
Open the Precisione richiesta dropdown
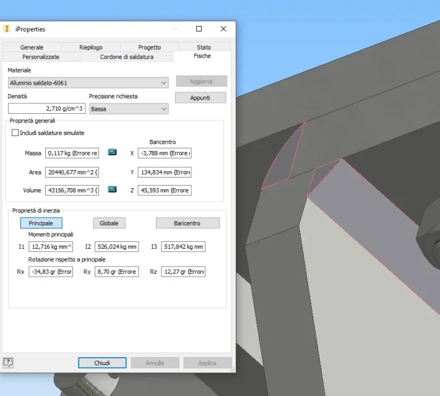129,109
